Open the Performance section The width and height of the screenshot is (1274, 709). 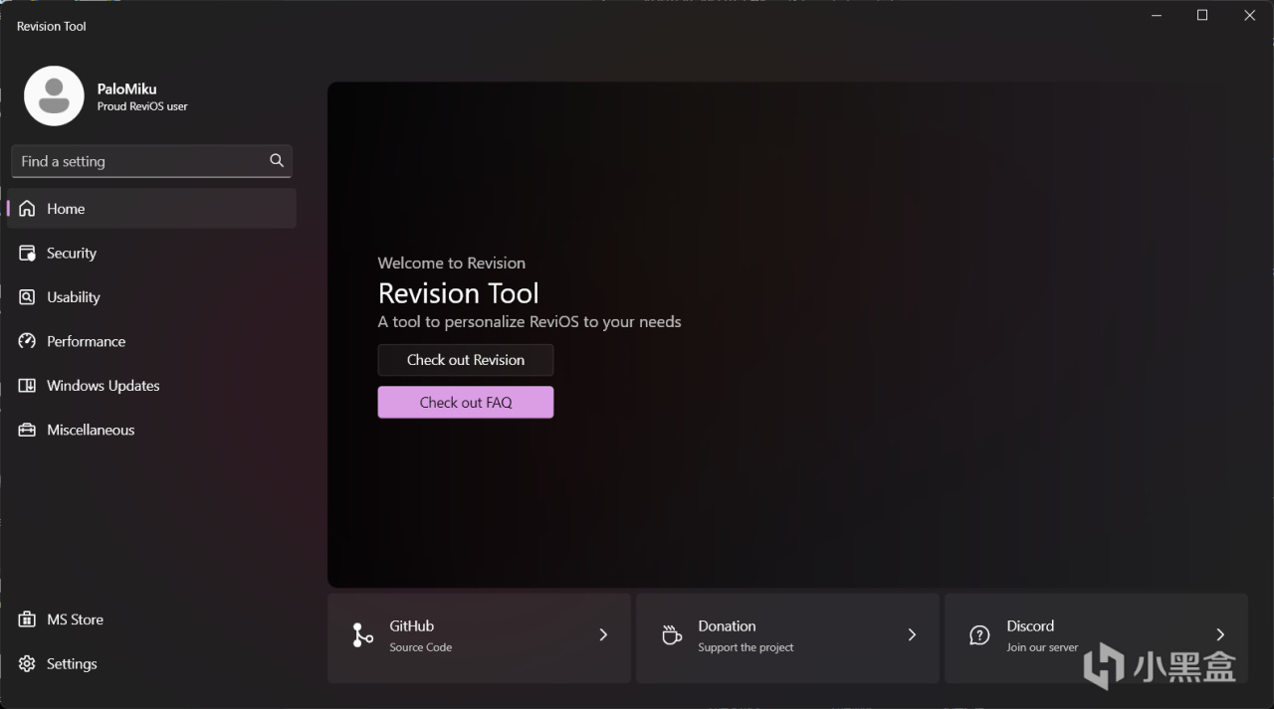[x=87, y=341]
